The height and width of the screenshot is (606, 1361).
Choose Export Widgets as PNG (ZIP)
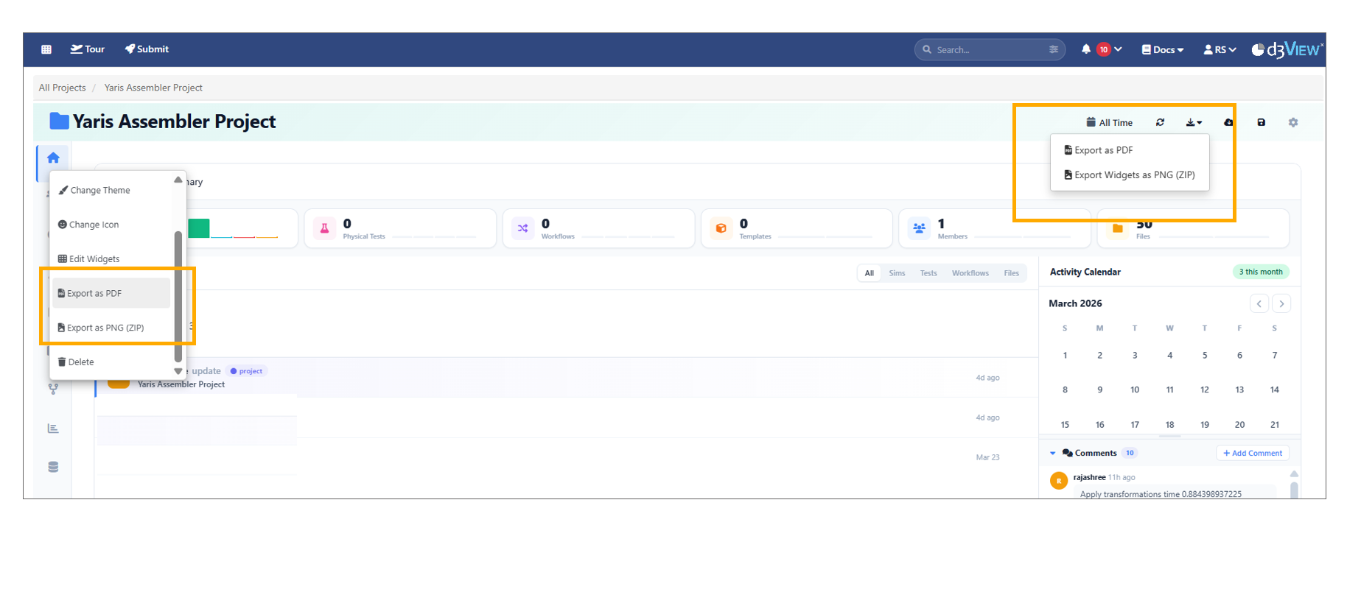pos(1129,175)
